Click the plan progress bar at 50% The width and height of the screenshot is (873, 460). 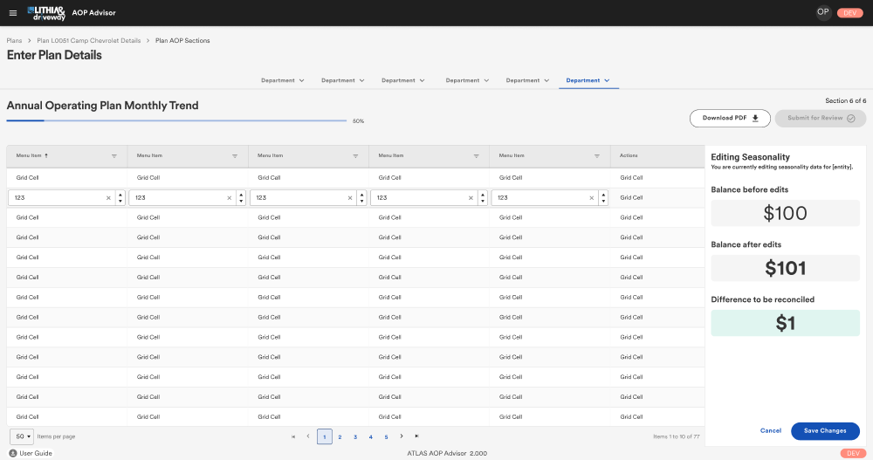[x=176, y=120]
